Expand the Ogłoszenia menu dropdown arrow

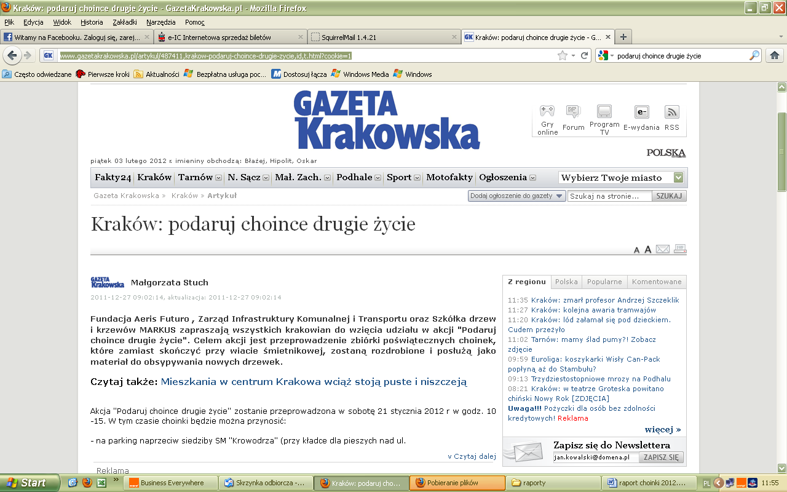coord(532,178)
